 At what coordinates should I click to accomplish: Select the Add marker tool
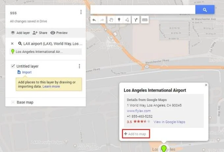coord(119,20)
